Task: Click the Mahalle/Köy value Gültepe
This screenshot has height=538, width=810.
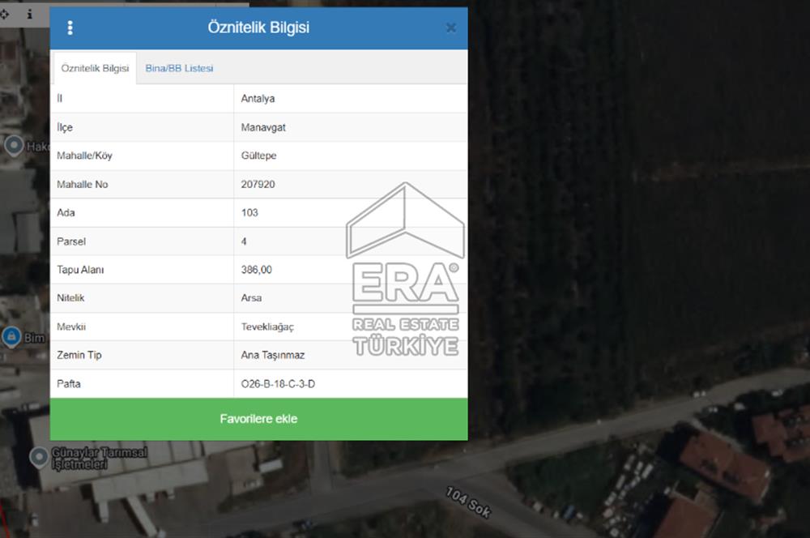Action: click(258, 156)
